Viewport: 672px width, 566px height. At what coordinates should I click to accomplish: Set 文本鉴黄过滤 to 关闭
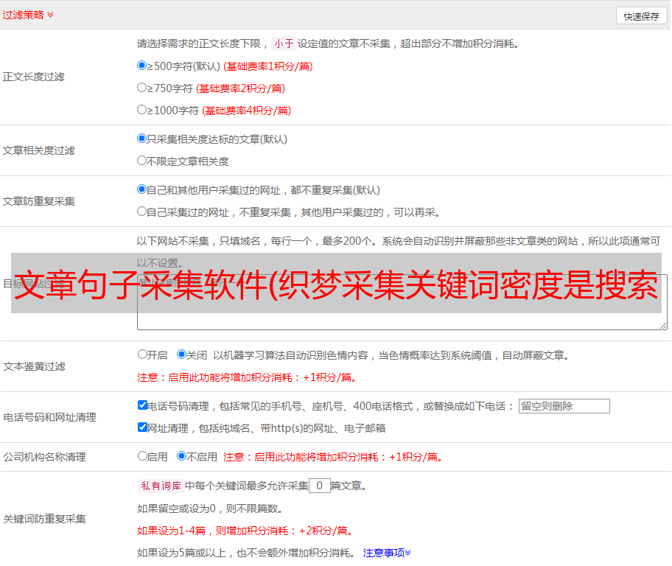click(181, 354)
